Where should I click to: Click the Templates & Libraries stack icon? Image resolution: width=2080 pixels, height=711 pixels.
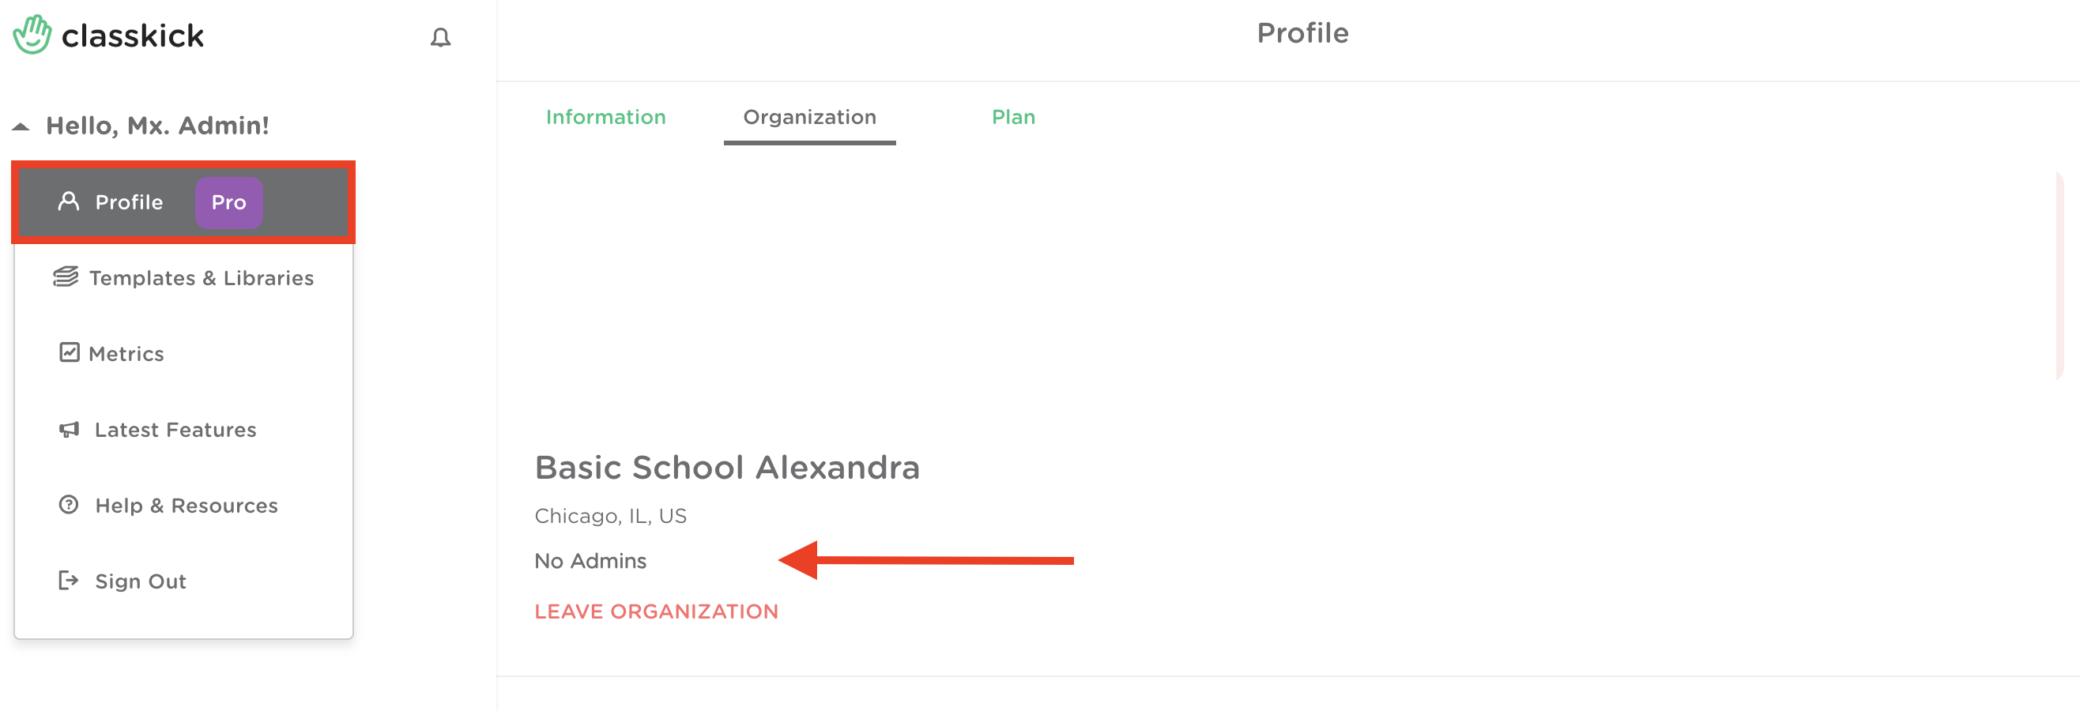tap(66, 276)
